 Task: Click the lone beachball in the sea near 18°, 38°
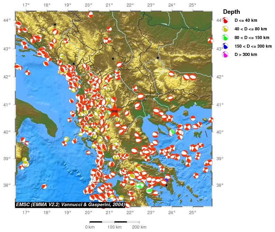(x=44, y=186)
